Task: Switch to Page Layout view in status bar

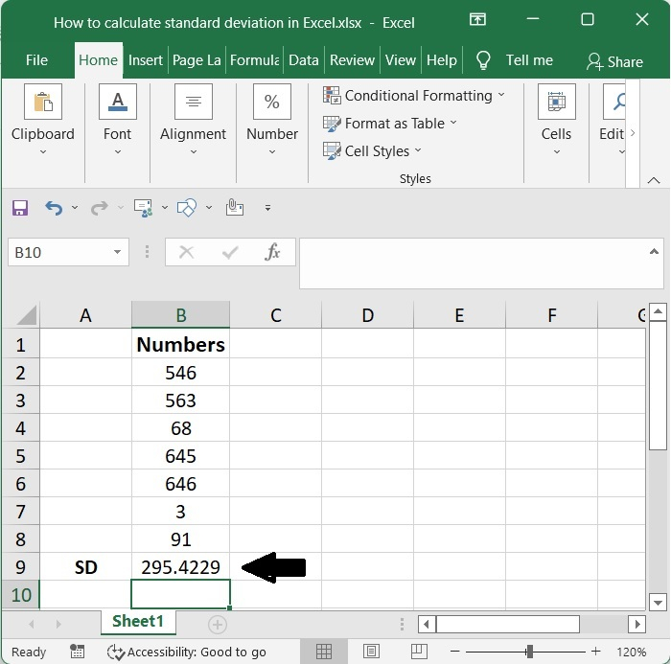Action: pyautogui.click(x=370, y=652)
